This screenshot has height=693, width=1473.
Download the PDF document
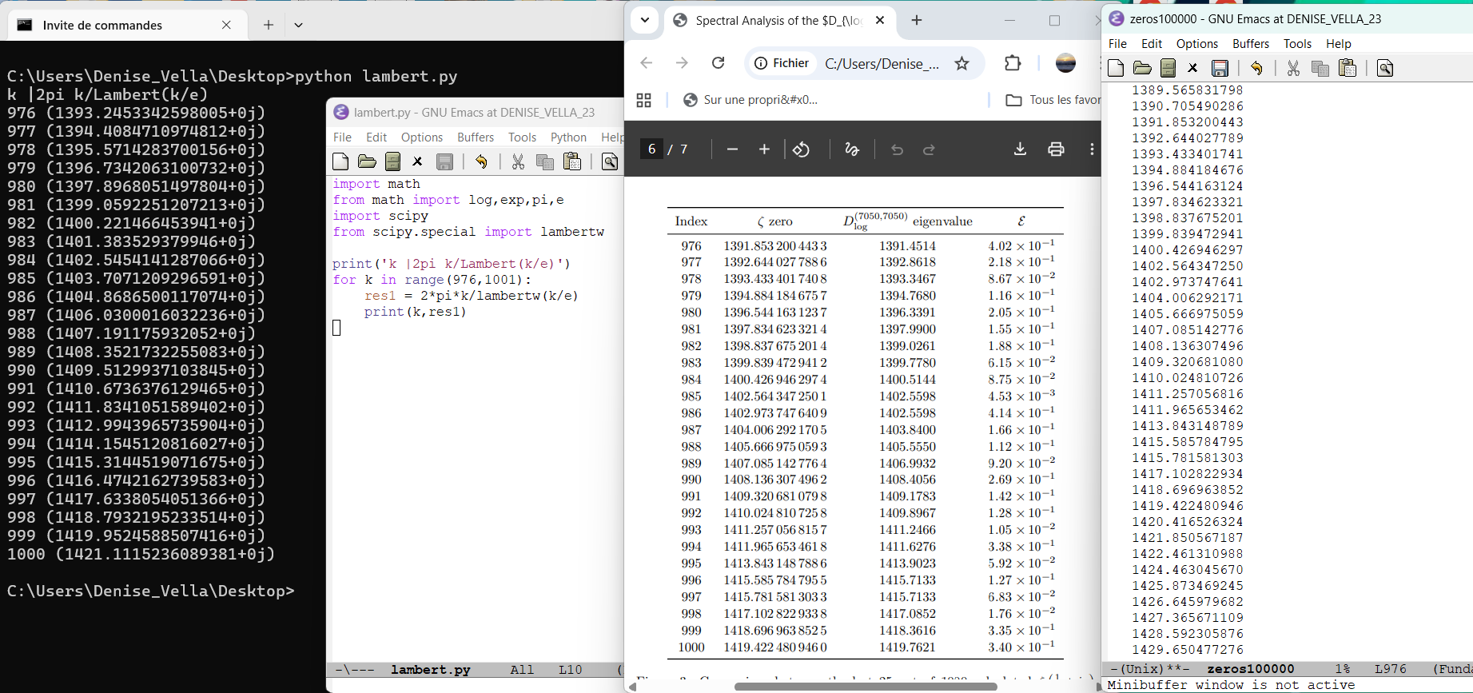tap(1020, 149)
